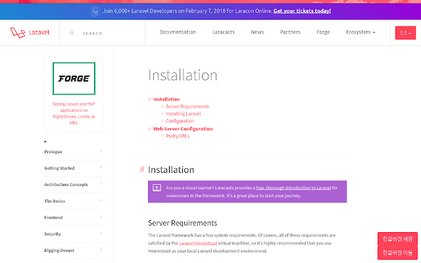The width and height of the screenshot is (421, 263).
Task: Click the bottom red Korean version button
Action: [x=397, y=252]
